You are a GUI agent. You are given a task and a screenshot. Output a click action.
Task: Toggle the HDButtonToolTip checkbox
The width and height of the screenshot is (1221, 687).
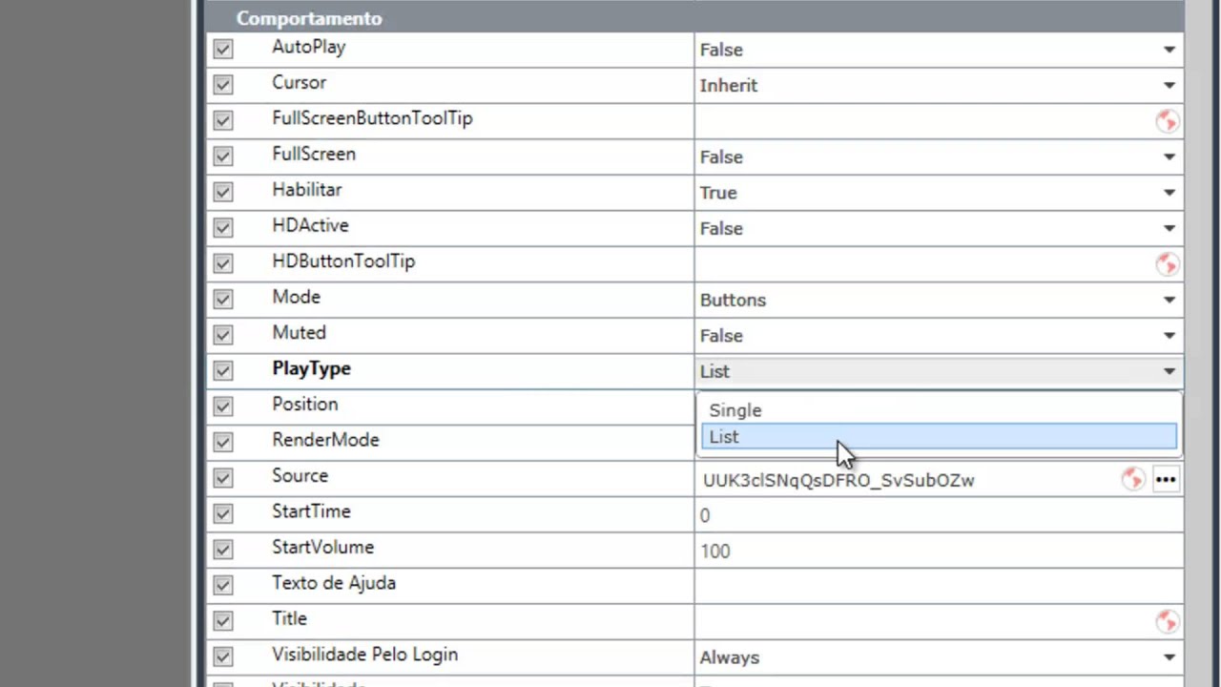pos(223,263)
